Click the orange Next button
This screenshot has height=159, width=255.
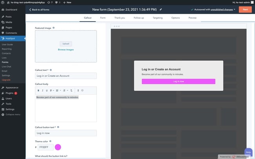[x=245, y=9]
